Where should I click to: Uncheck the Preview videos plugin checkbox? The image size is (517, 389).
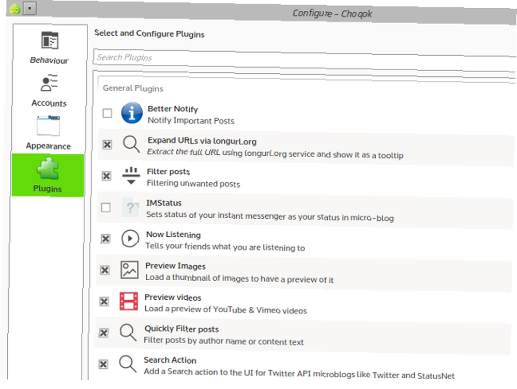[104, 301]
